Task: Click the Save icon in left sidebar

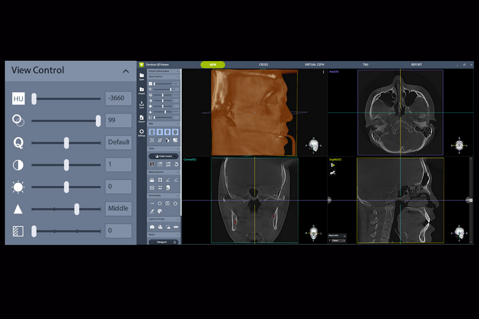Action: click(x=141, y=104)
